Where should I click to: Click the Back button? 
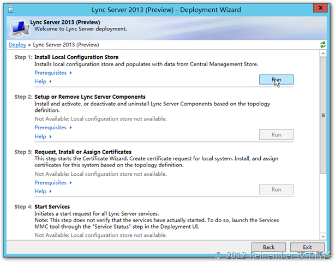click(x=268, y=247)
